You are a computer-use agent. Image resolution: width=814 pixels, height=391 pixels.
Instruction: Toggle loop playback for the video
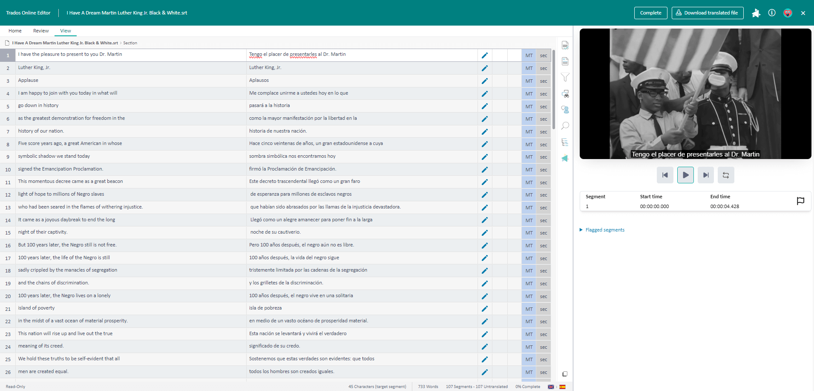(725, 175)
